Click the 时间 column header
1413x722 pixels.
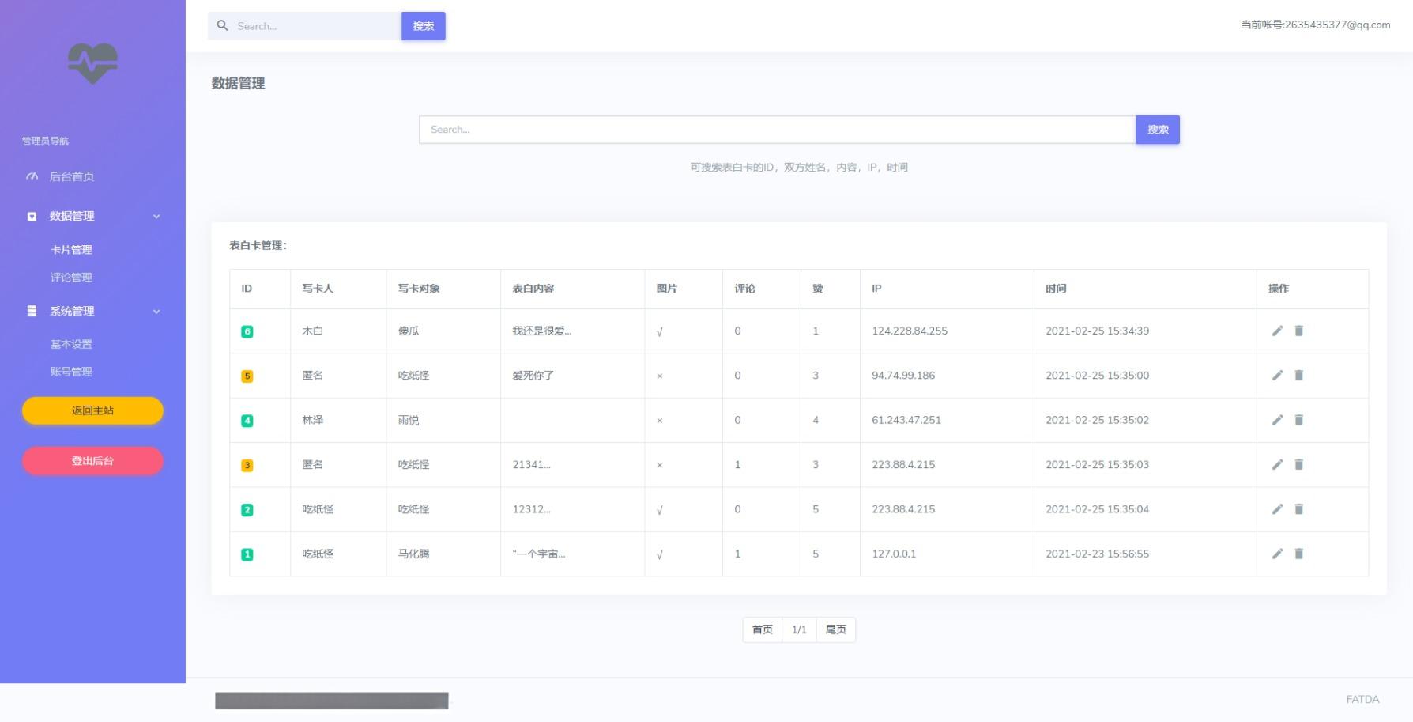coord(1056,289)
